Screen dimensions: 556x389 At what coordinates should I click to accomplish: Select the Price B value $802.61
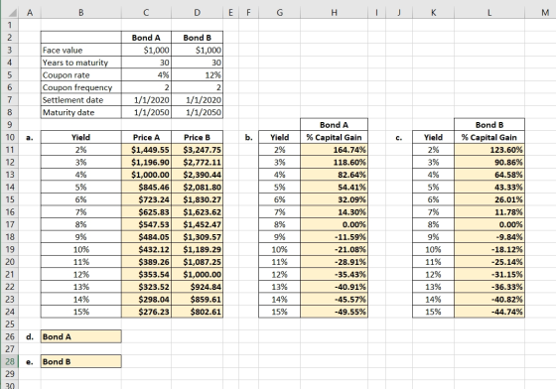tap(198, 312)
